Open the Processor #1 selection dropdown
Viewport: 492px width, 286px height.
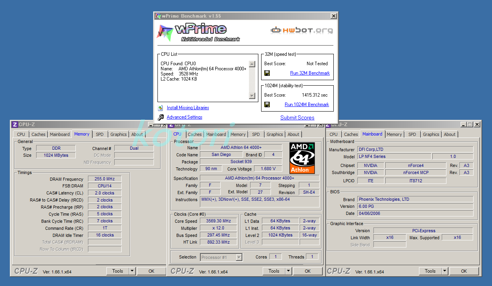(221, 257)
